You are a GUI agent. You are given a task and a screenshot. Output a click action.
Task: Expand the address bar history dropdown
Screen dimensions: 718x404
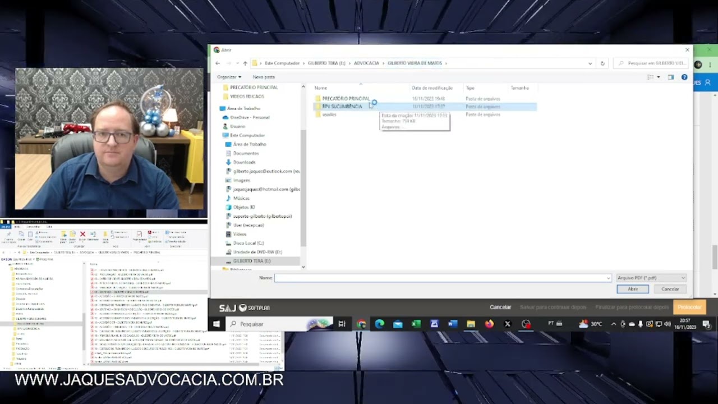point(590,63)
